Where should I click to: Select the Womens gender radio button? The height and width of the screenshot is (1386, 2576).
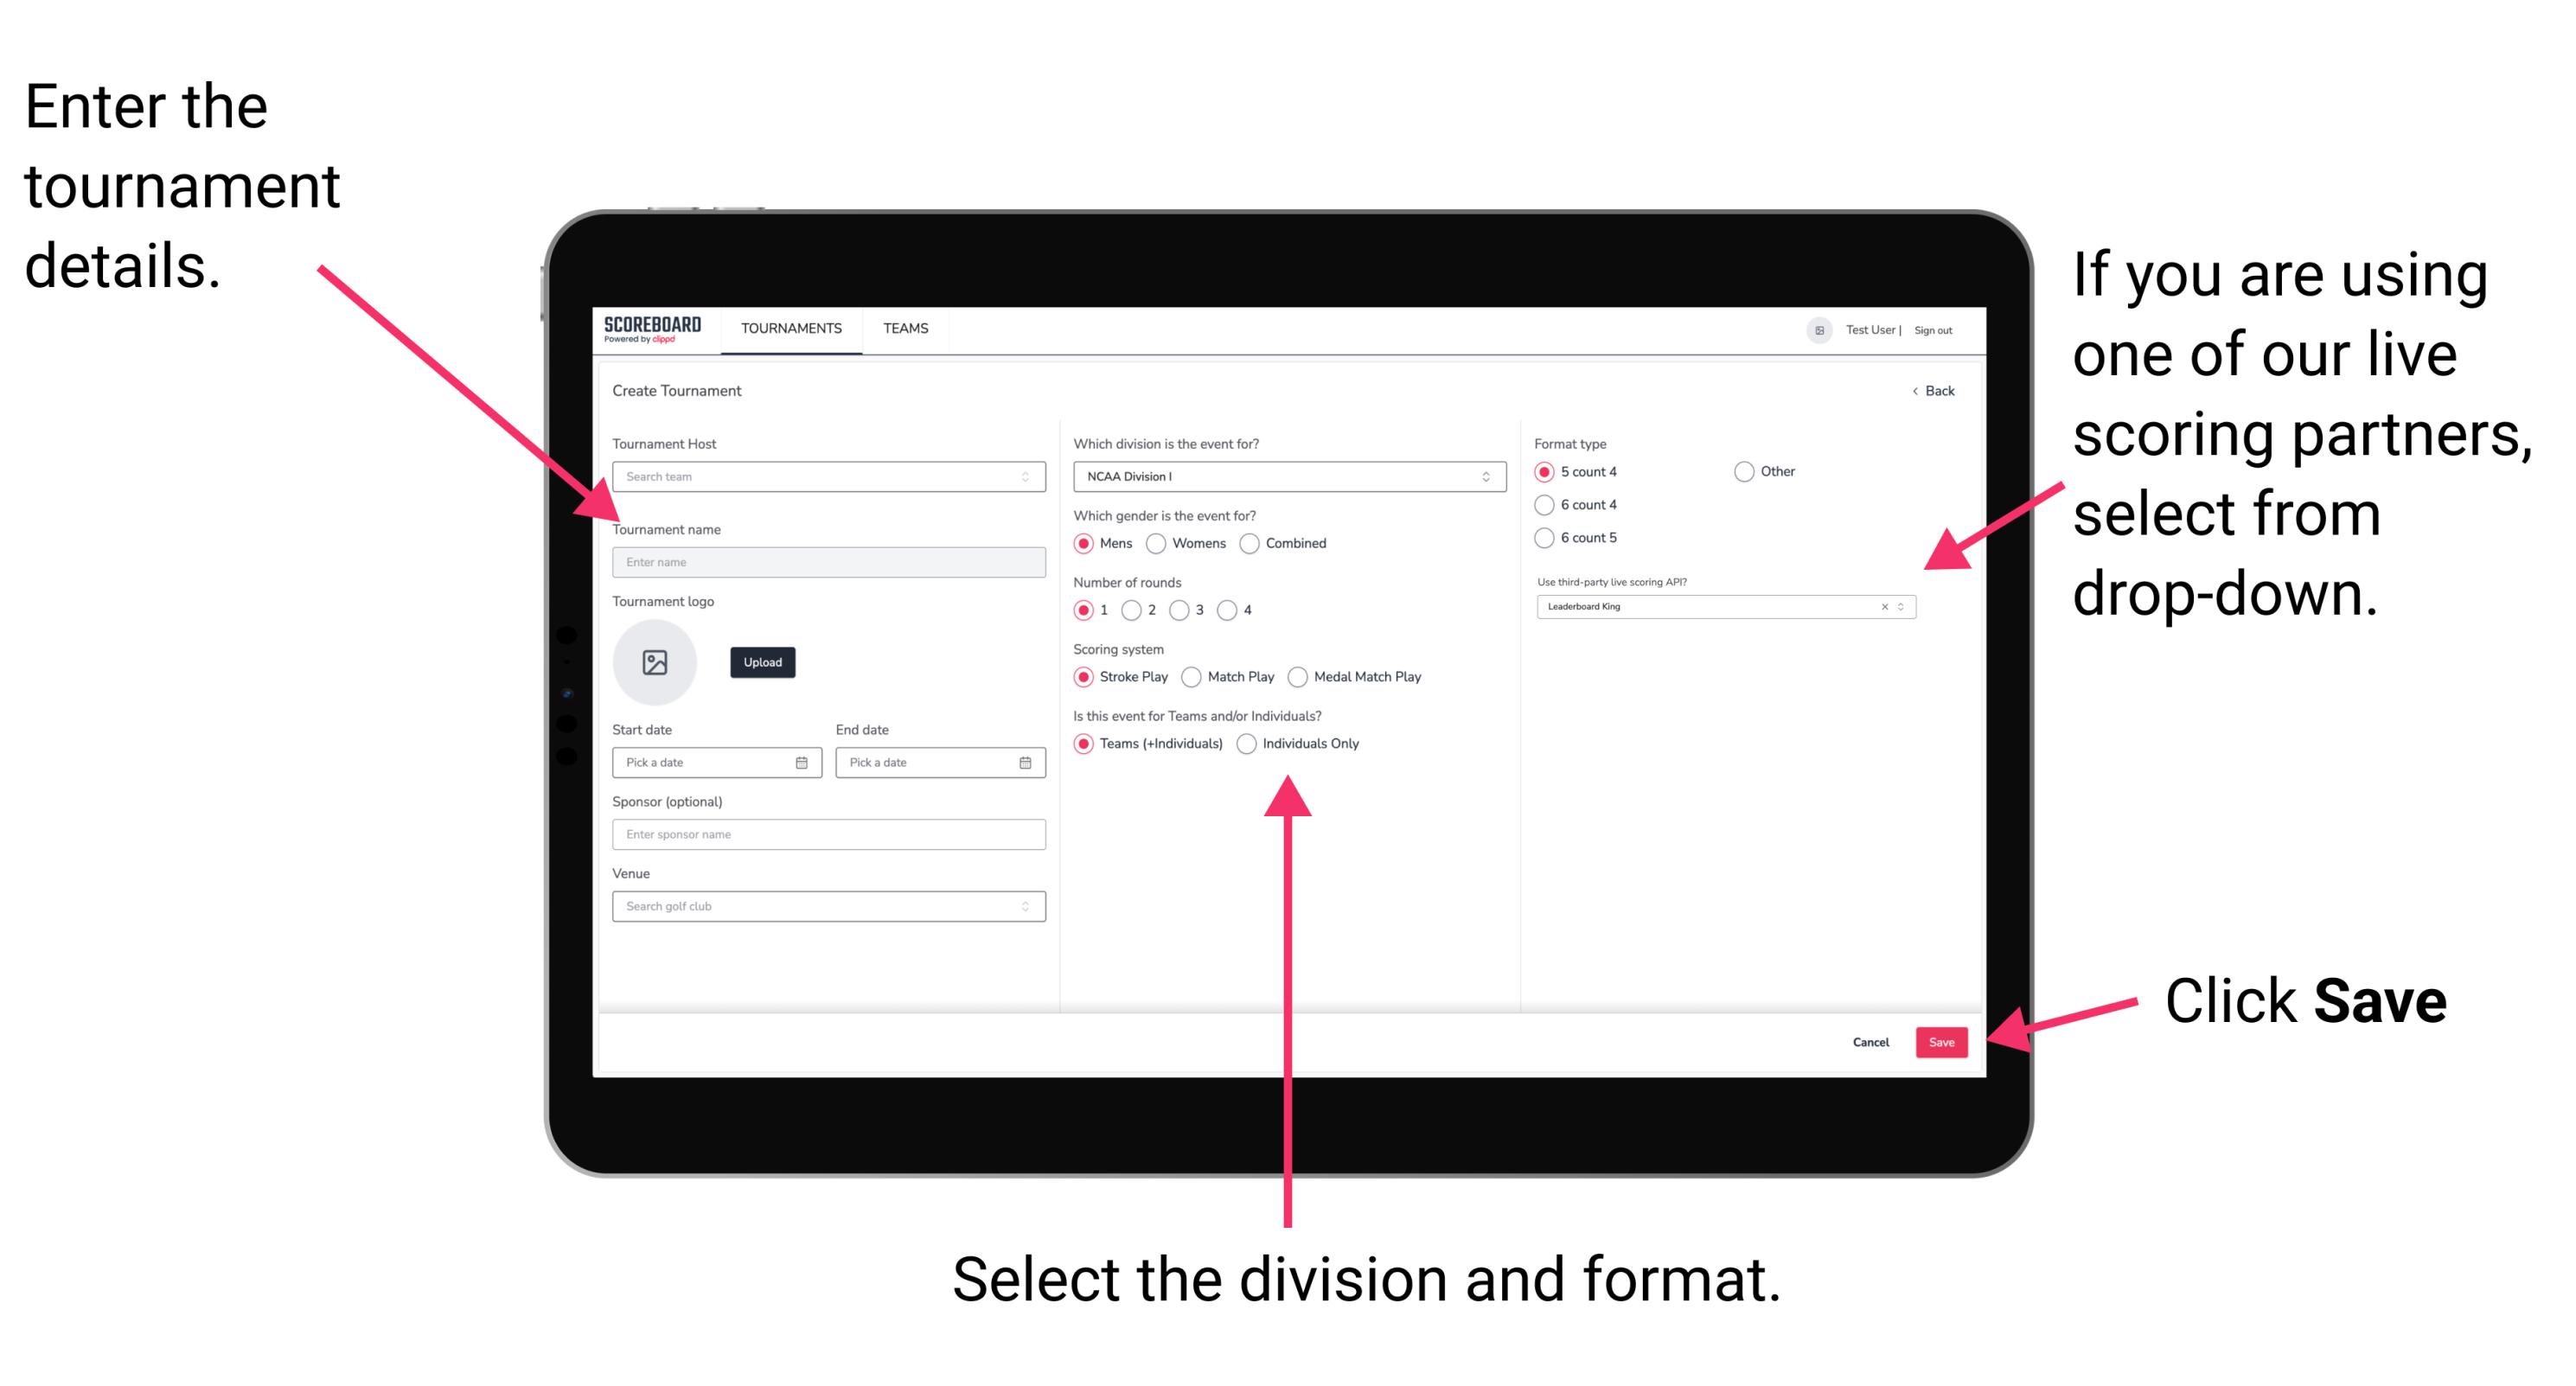coord(1157,543)
